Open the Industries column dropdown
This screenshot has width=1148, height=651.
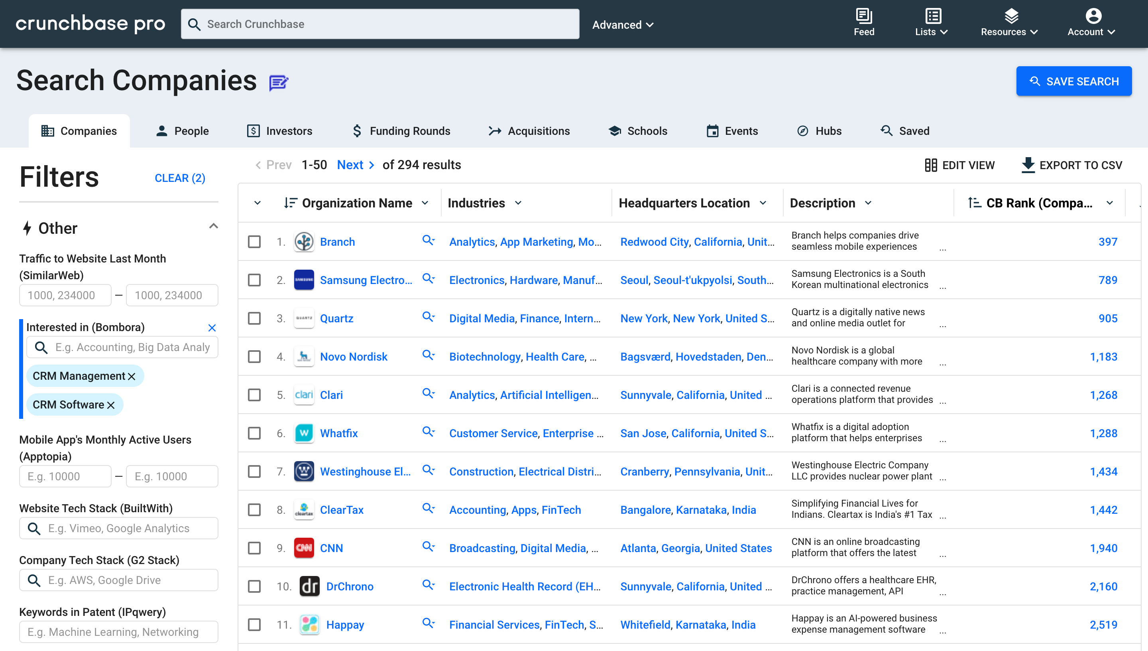[x=518, y=203]
